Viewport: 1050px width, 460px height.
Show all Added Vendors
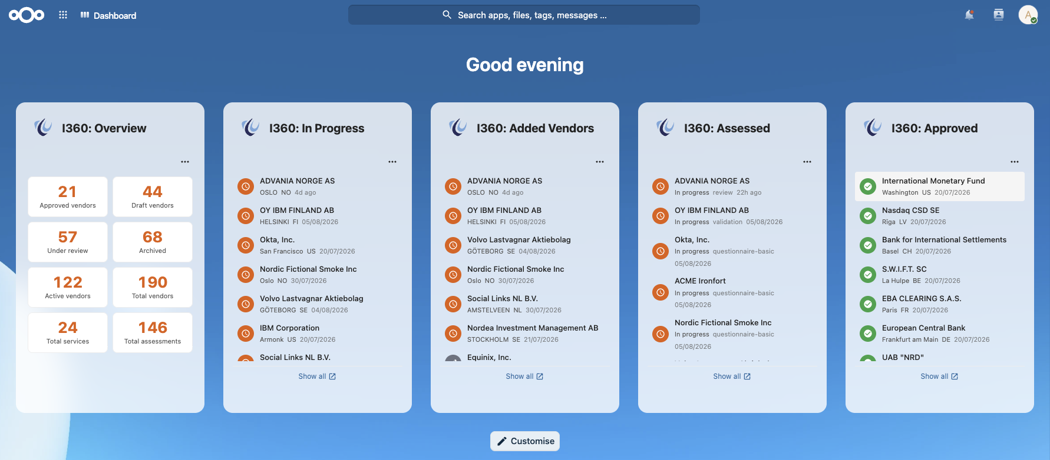coord(524,376)
